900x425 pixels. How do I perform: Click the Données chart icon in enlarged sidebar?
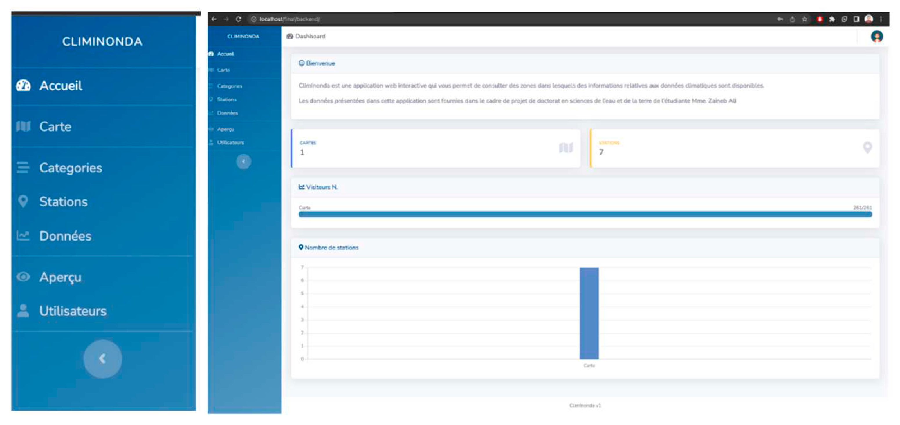[x=23, y=236]
